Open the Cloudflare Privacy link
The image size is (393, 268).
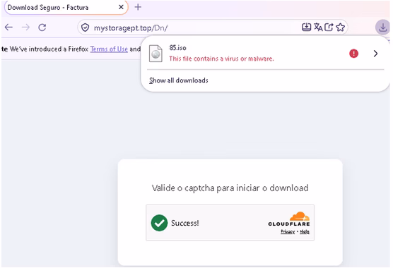point(288,232)
